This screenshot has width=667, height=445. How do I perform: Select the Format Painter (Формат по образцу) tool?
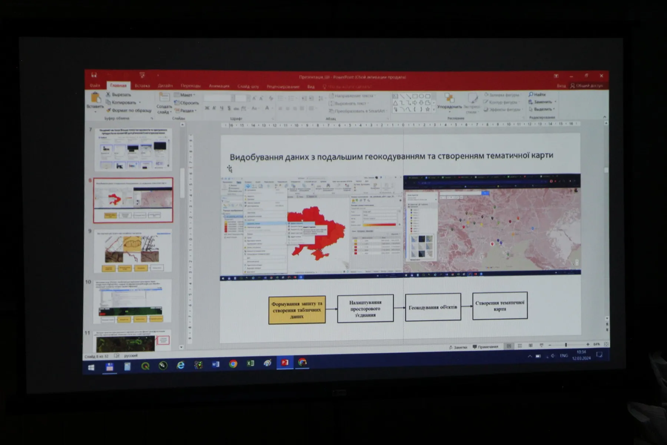tap(109, 110)
